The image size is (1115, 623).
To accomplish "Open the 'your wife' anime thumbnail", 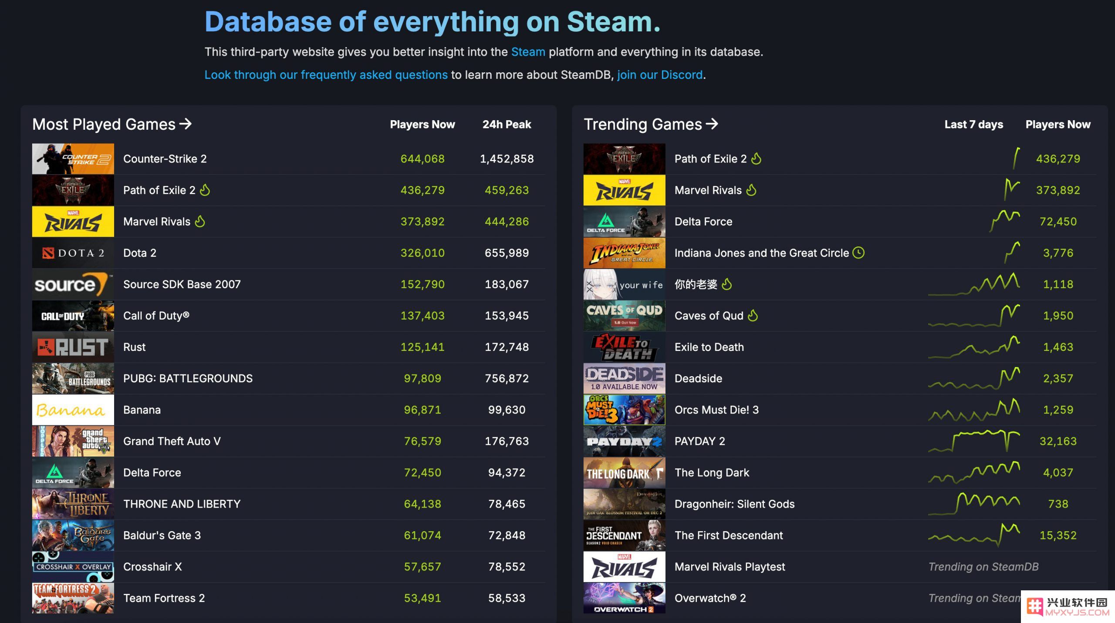I will coord(625,284).
